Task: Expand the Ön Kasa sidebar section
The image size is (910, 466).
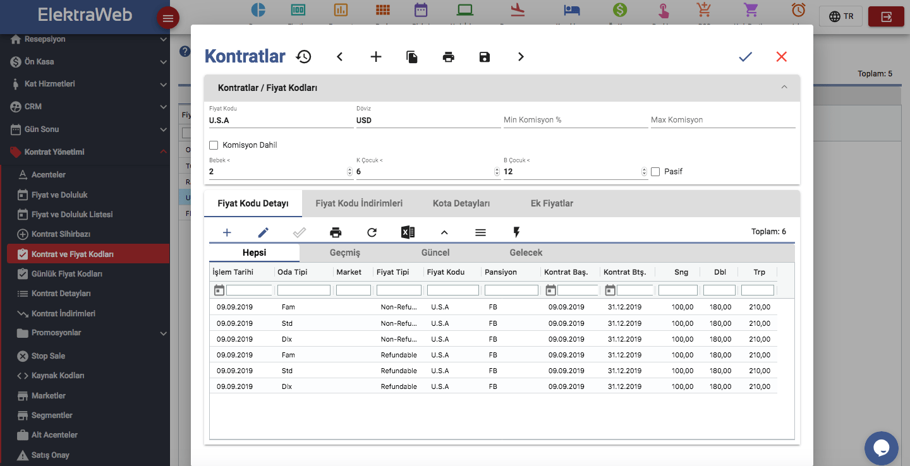Action: pos(85,62)
